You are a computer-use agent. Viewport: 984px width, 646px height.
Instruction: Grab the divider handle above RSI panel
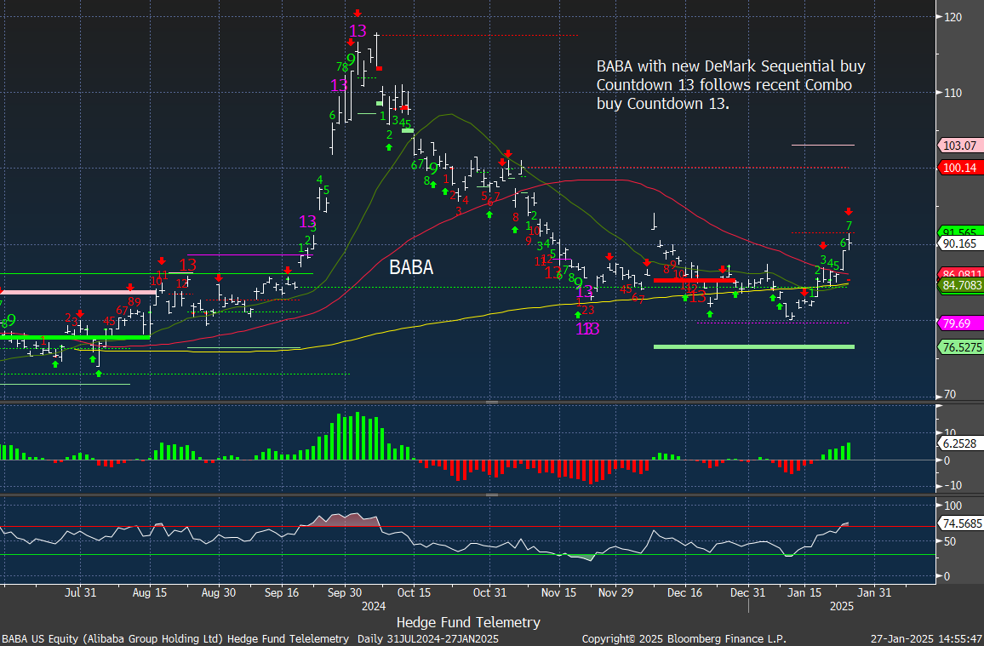pyautogui.click(x=492, y=495)
